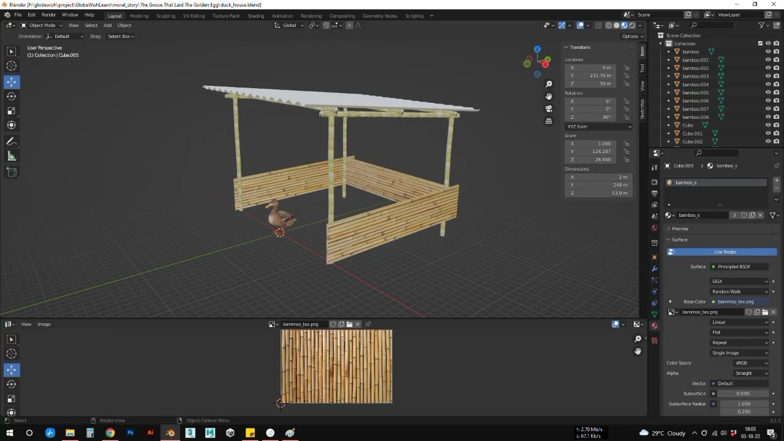The image size is (784, 441).
Task: Open the Render menu
Action: pos(49,15)
